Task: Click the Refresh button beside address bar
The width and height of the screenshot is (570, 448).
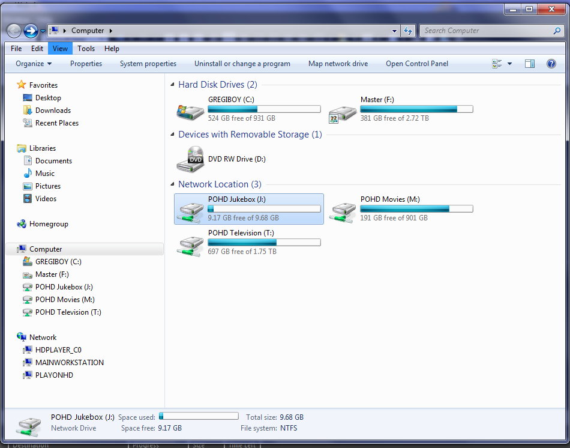Action: [x=408, y=31]
